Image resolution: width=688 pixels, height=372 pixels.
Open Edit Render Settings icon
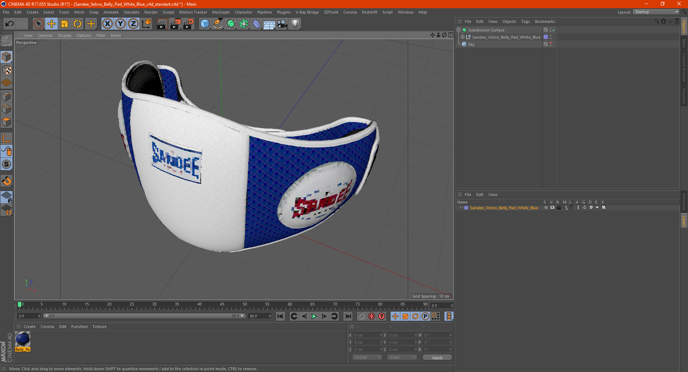[188, 24]
